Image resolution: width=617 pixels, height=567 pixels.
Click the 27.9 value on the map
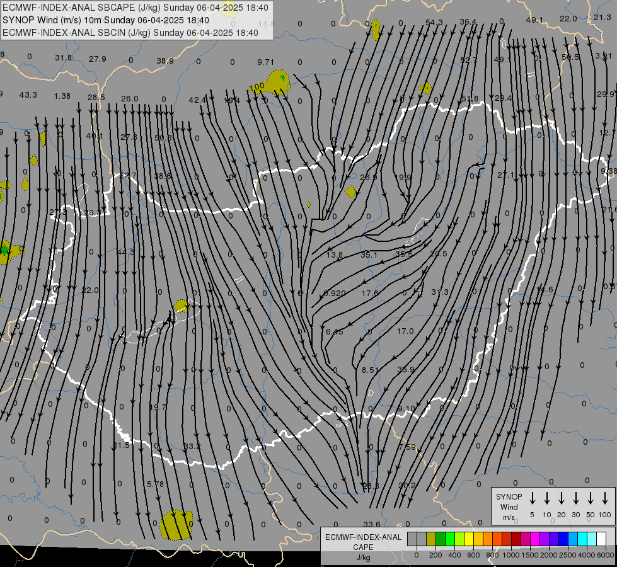97,59
